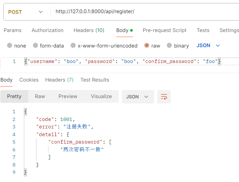The height and width of the screenshot is (182, 239).
Task: Click the wrap lines icon in response toolbar
Action: click(164, 97)
